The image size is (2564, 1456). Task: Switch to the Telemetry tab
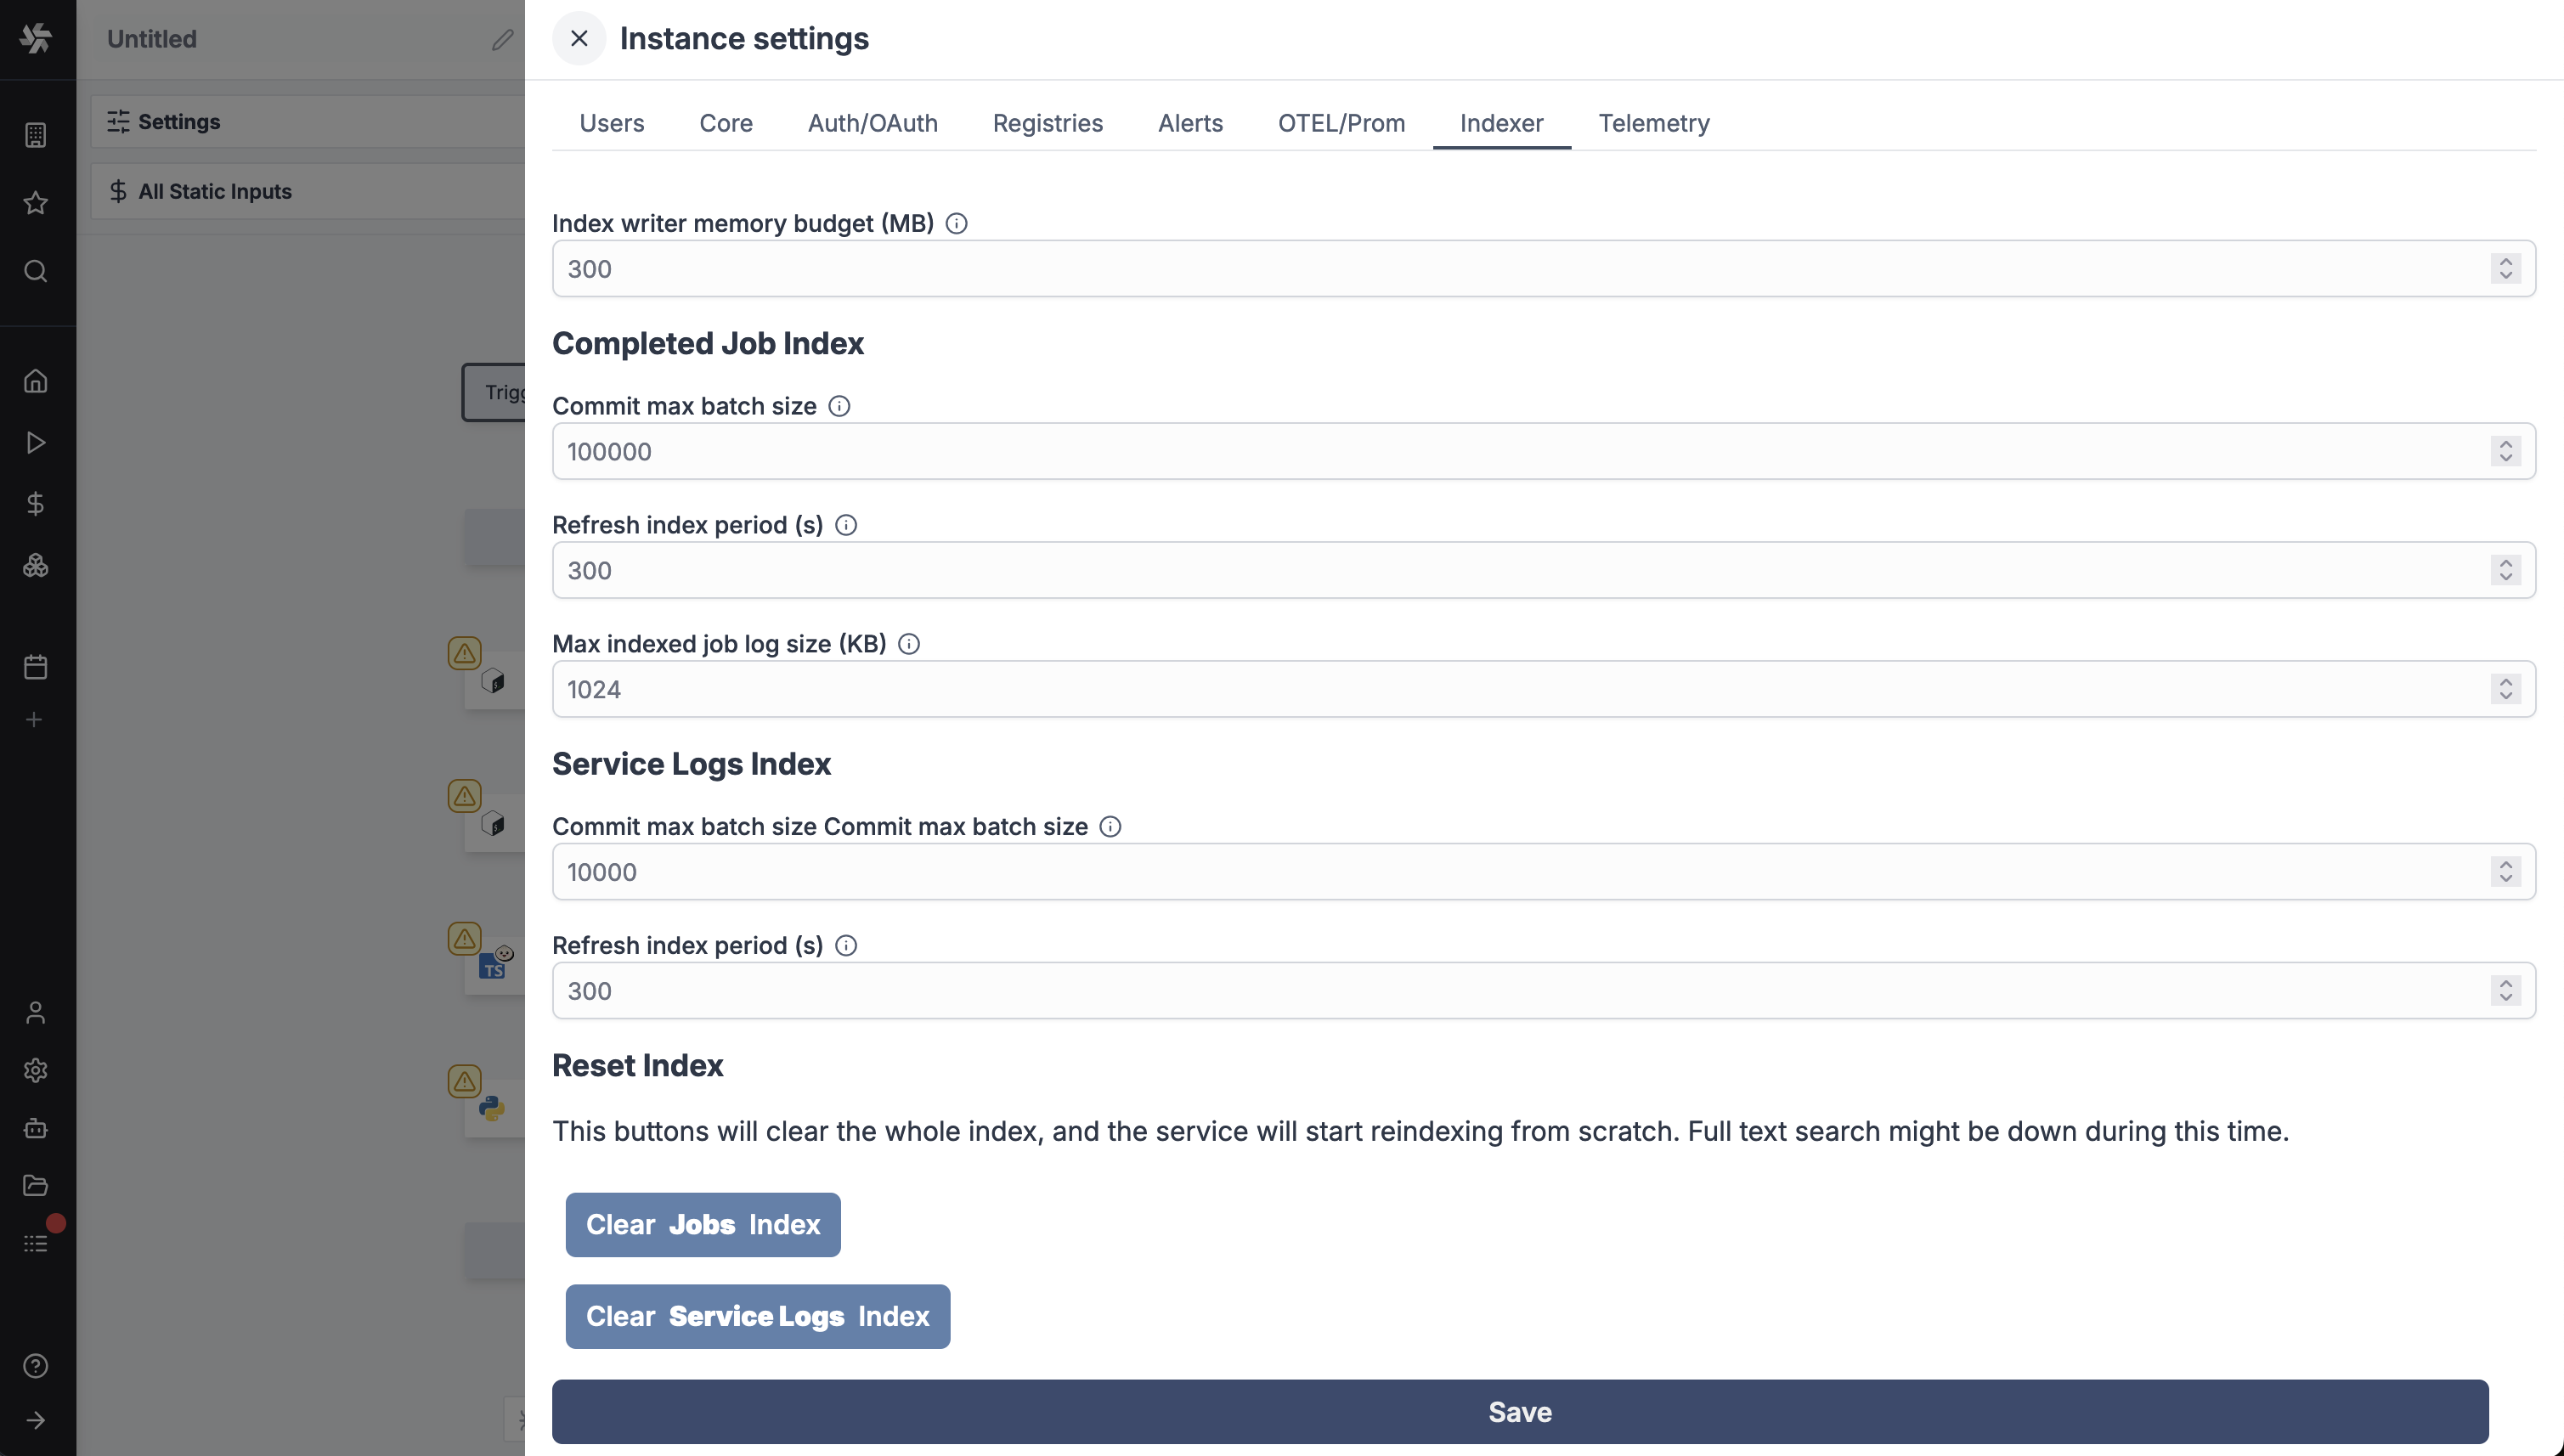1653,123
